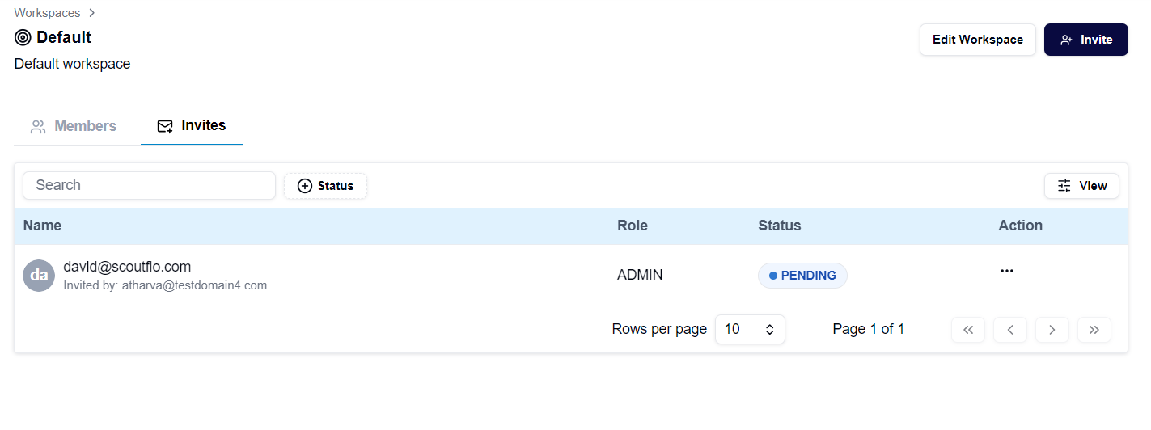Click the Name column header

(x=42, y=226)
